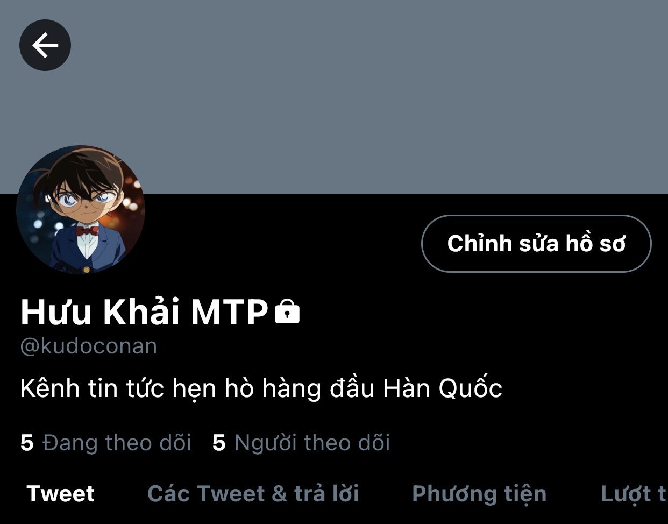Viewport: 668px width, 524px height.
Task: Tap the padlock icon beside the name
Action: click(287, 311)
